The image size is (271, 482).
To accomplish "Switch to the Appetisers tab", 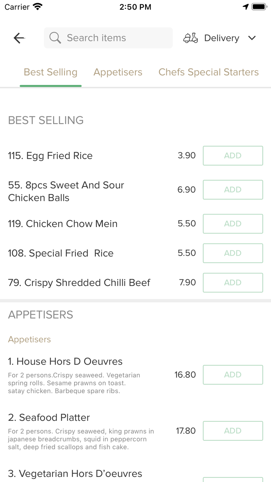I will click(118, 72).
